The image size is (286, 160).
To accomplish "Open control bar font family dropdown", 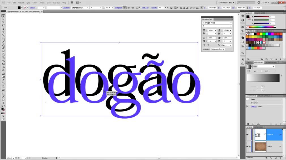I will click(88, 8).
